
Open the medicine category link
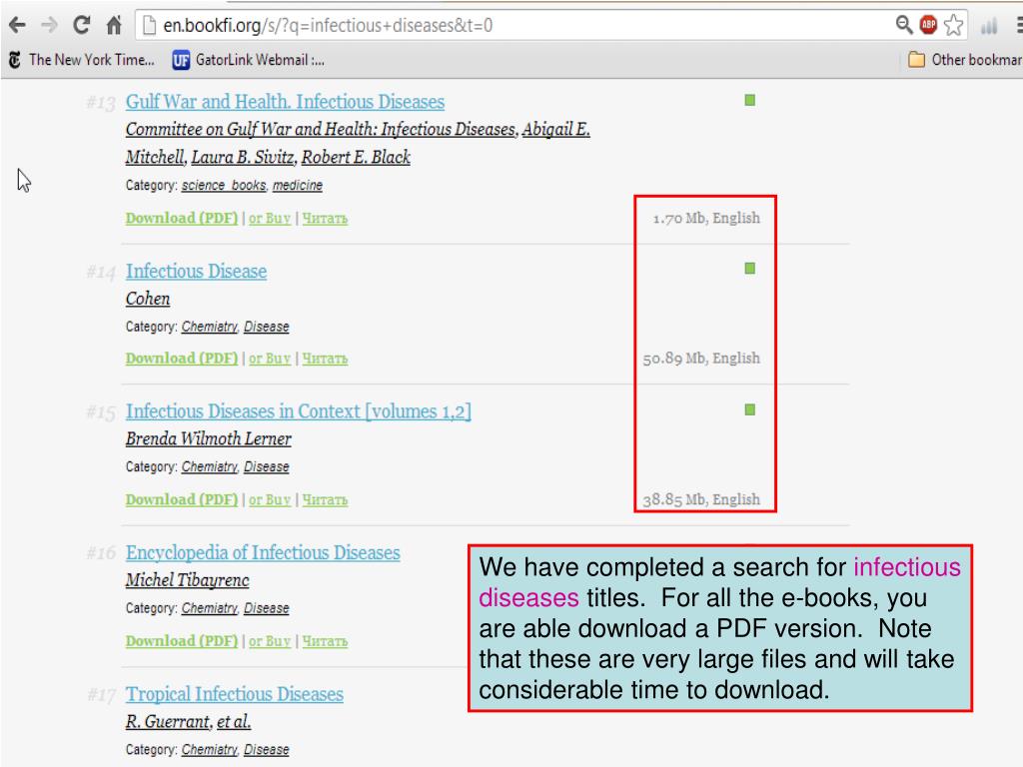(298, 185)
